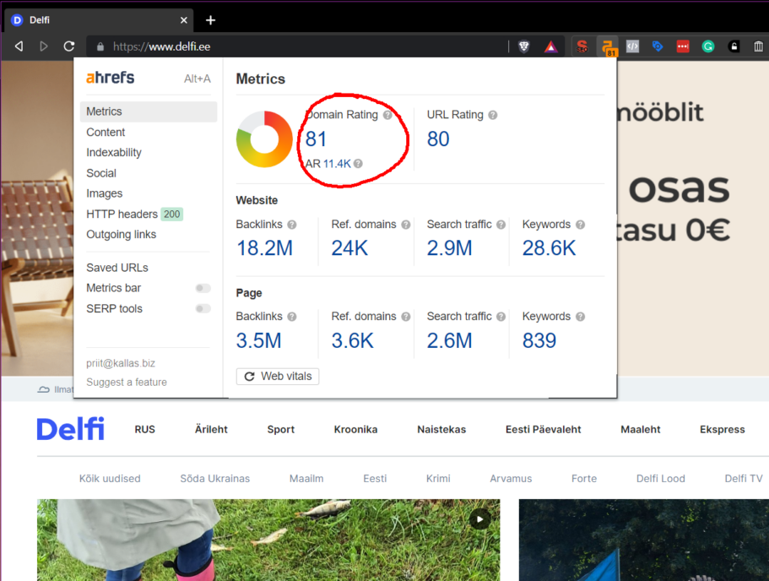
Task: Click the Brave Shields lion icon
Action: coord(524,46)
